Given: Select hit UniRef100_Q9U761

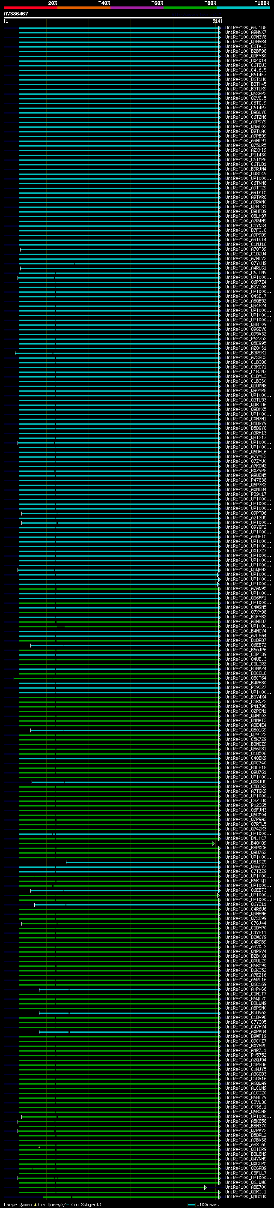Looking at the screenshot, I should click(245, 772).
